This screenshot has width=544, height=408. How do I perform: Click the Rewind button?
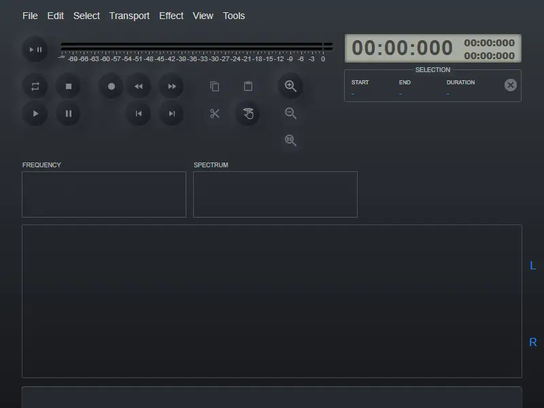pyautogui.click(x=139, y=86)
